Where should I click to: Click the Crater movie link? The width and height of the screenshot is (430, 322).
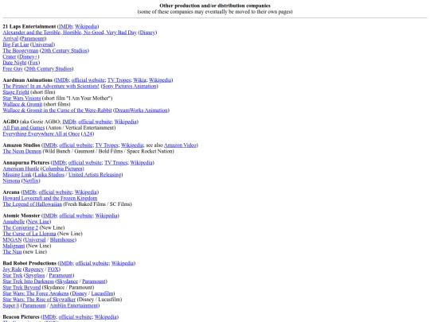10,56
